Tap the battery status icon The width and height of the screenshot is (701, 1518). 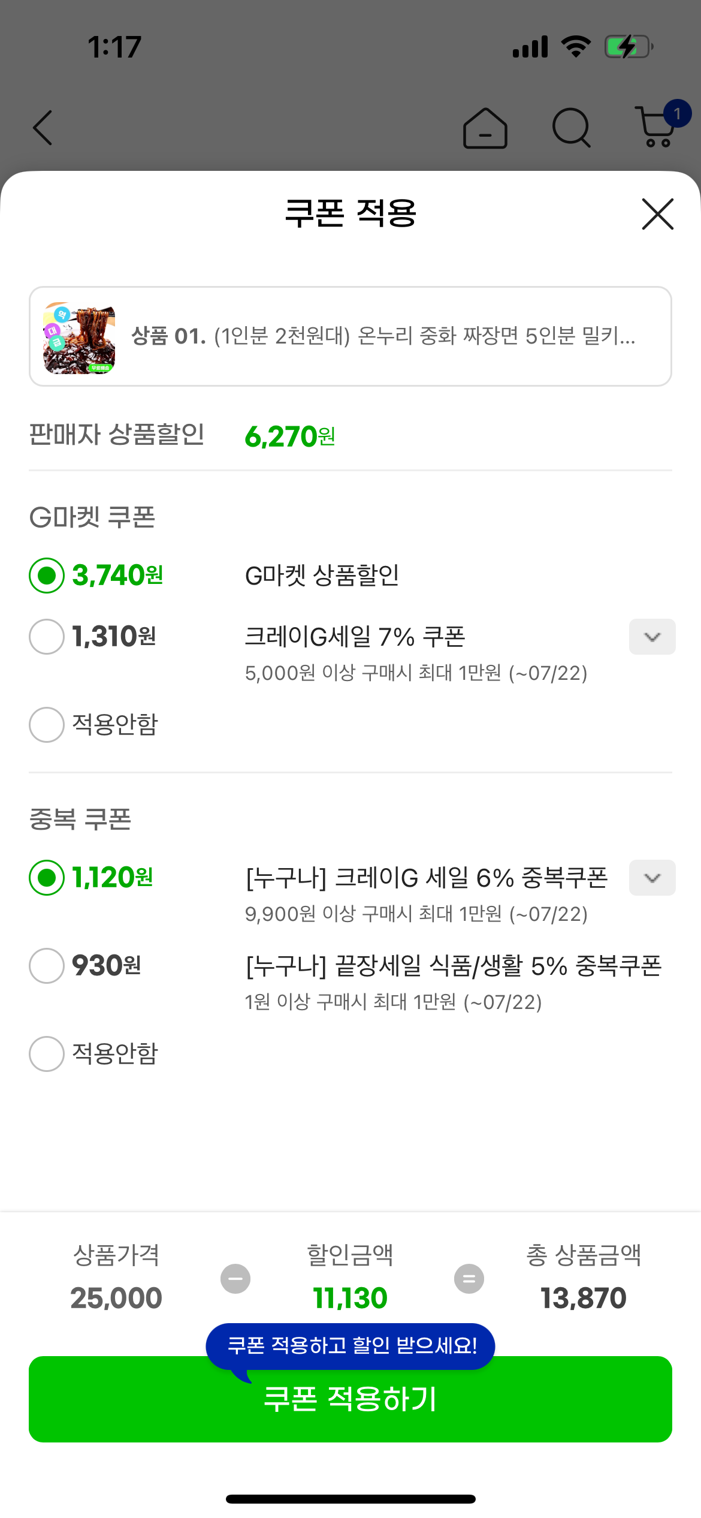tap(629, 47)
